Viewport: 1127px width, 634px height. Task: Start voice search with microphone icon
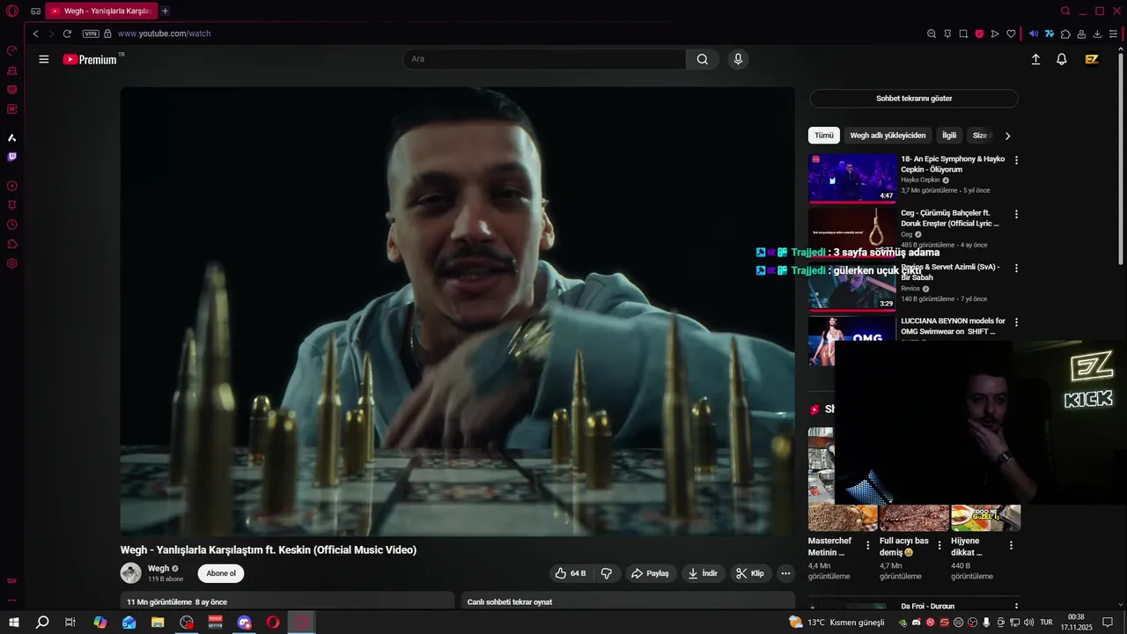738,59
